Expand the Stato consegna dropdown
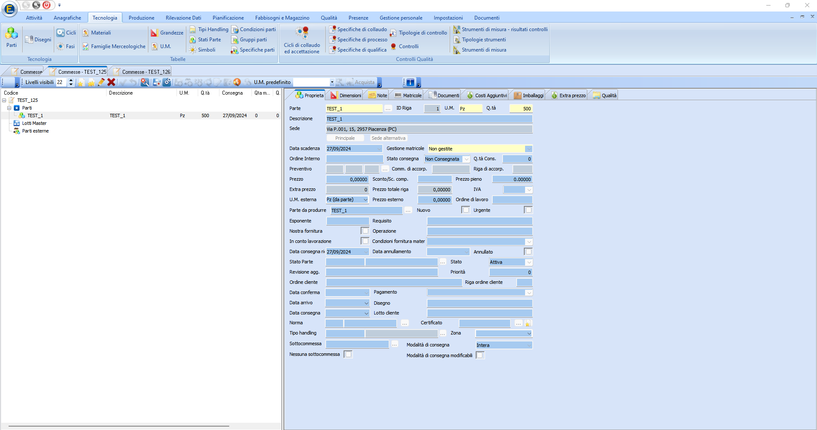817x430 pixels. [466, 159]
